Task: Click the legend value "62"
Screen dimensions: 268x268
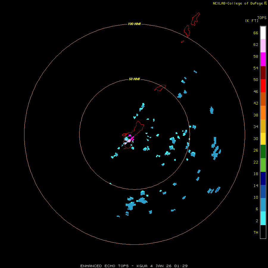Action: pyautogui.click(x=256, y=45)
